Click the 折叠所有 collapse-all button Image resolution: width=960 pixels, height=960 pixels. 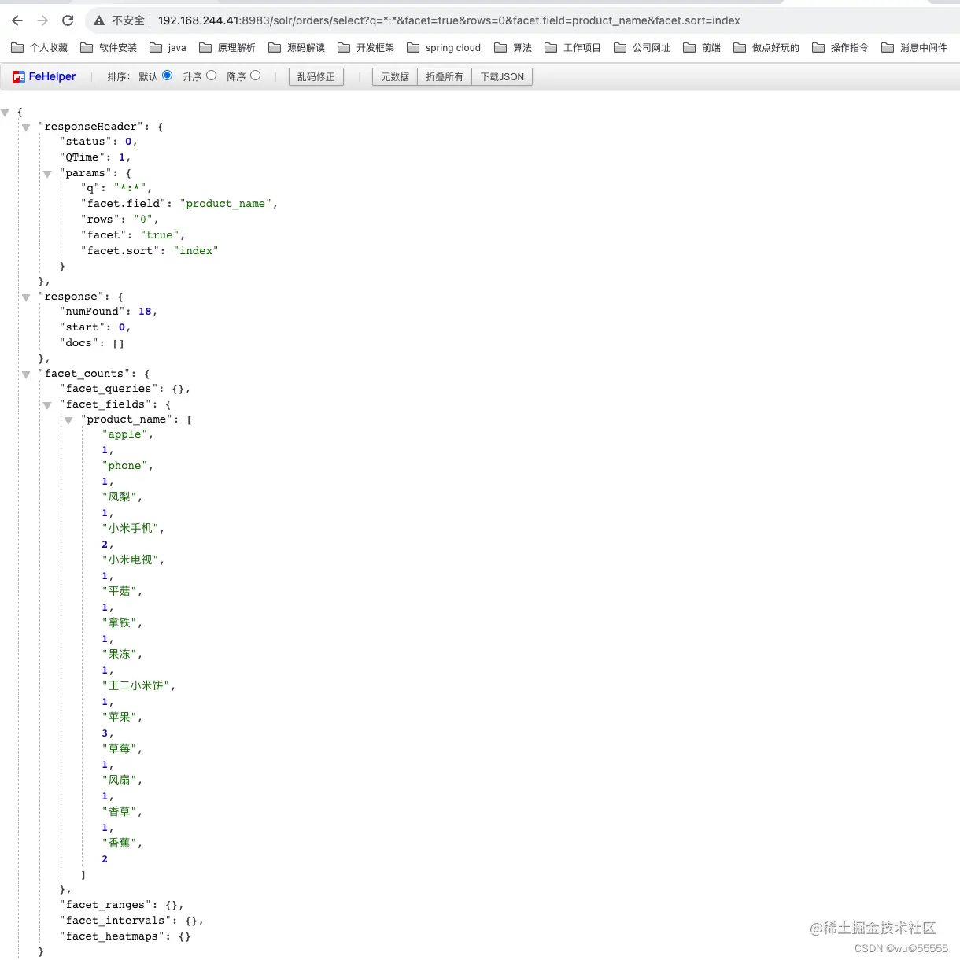pos(445,77)
